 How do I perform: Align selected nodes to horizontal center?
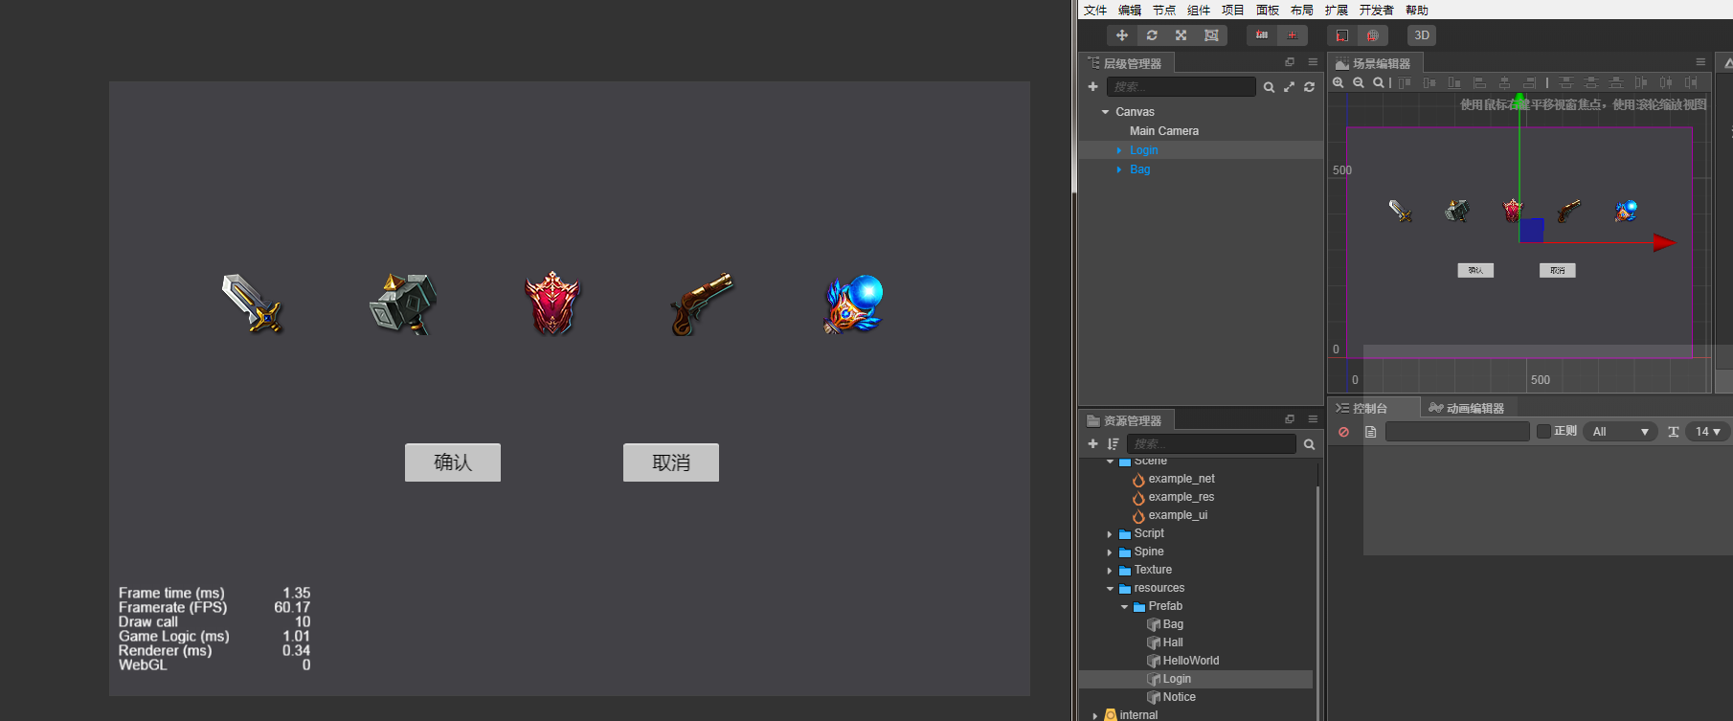click(1504, 83)
